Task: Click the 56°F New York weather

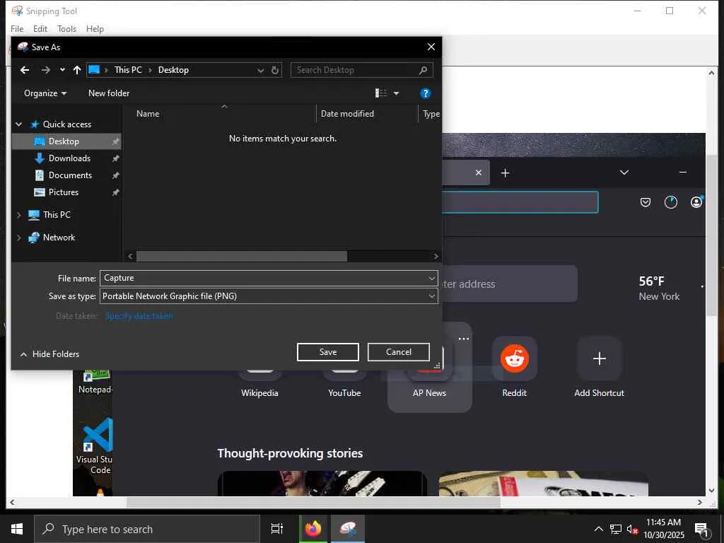Action: (x=660, y=288)
